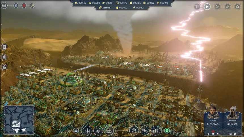
Task: Click the humans housing icon
Action: point(218,134)
